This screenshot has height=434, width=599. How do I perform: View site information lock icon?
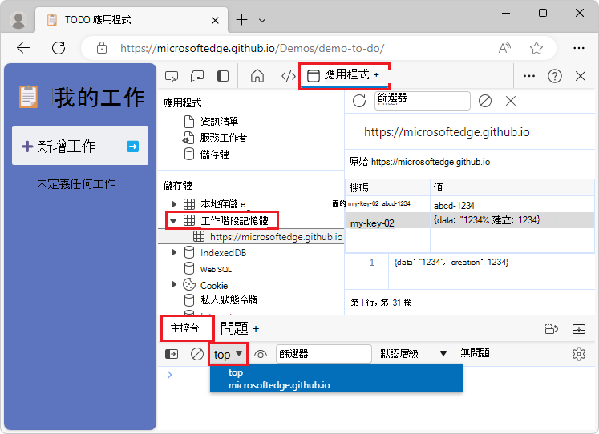102,48
